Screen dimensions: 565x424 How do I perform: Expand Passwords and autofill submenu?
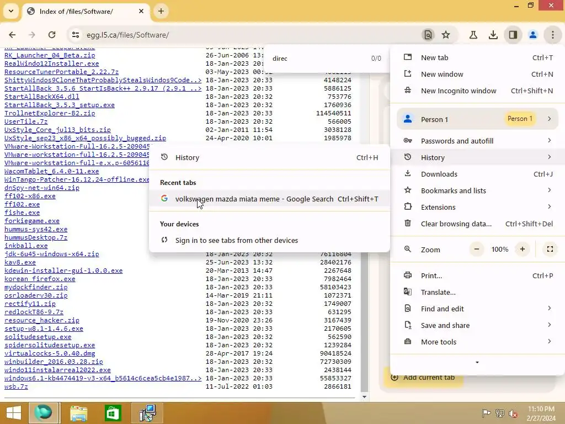tap(477, 141)
